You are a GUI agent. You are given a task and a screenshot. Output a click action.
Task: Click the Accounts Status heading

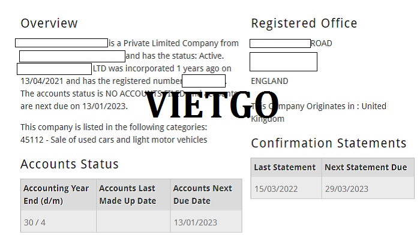[70, 164]
